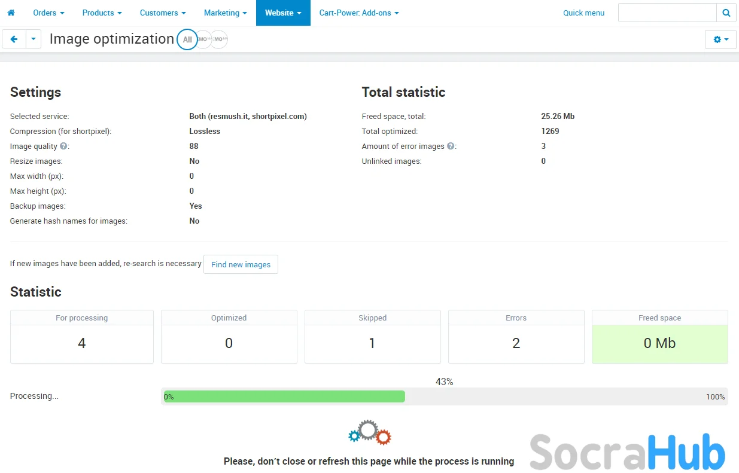Select the All storefronts circle
Image resolution: width=739 pixels, height=473 pixels.
coord(187,39)
